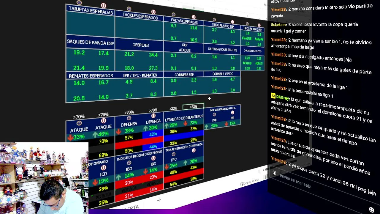Click the 10.5 value under FALTAS ESPERADAS

[x=194, y=40]
